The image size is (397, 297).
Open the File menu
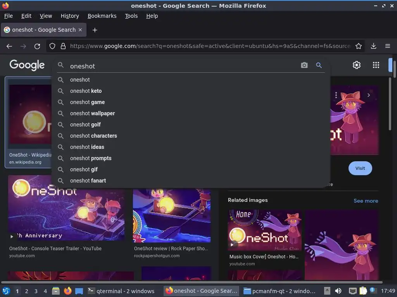[x=9, y=16]
